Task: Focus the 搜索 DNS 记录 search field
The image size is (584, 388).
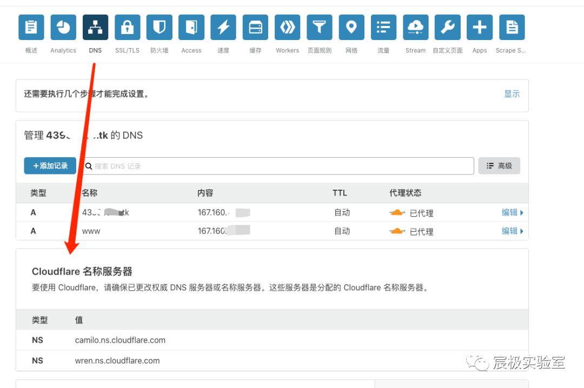Action: (x=278, y=166)
